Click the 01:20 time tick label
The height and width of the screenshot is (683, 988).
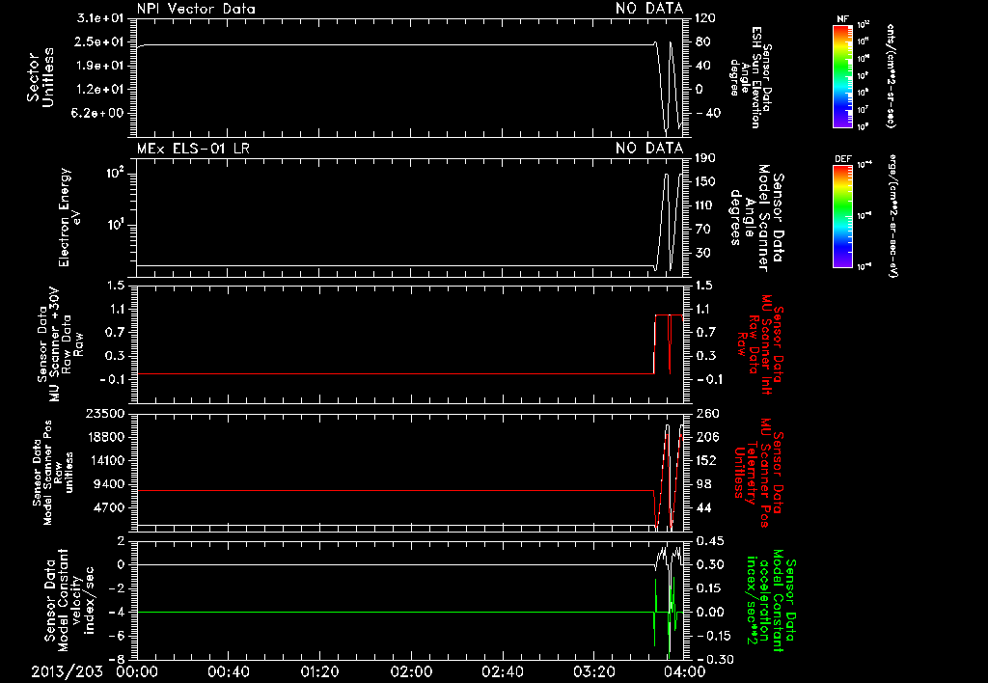click(319, 671)
